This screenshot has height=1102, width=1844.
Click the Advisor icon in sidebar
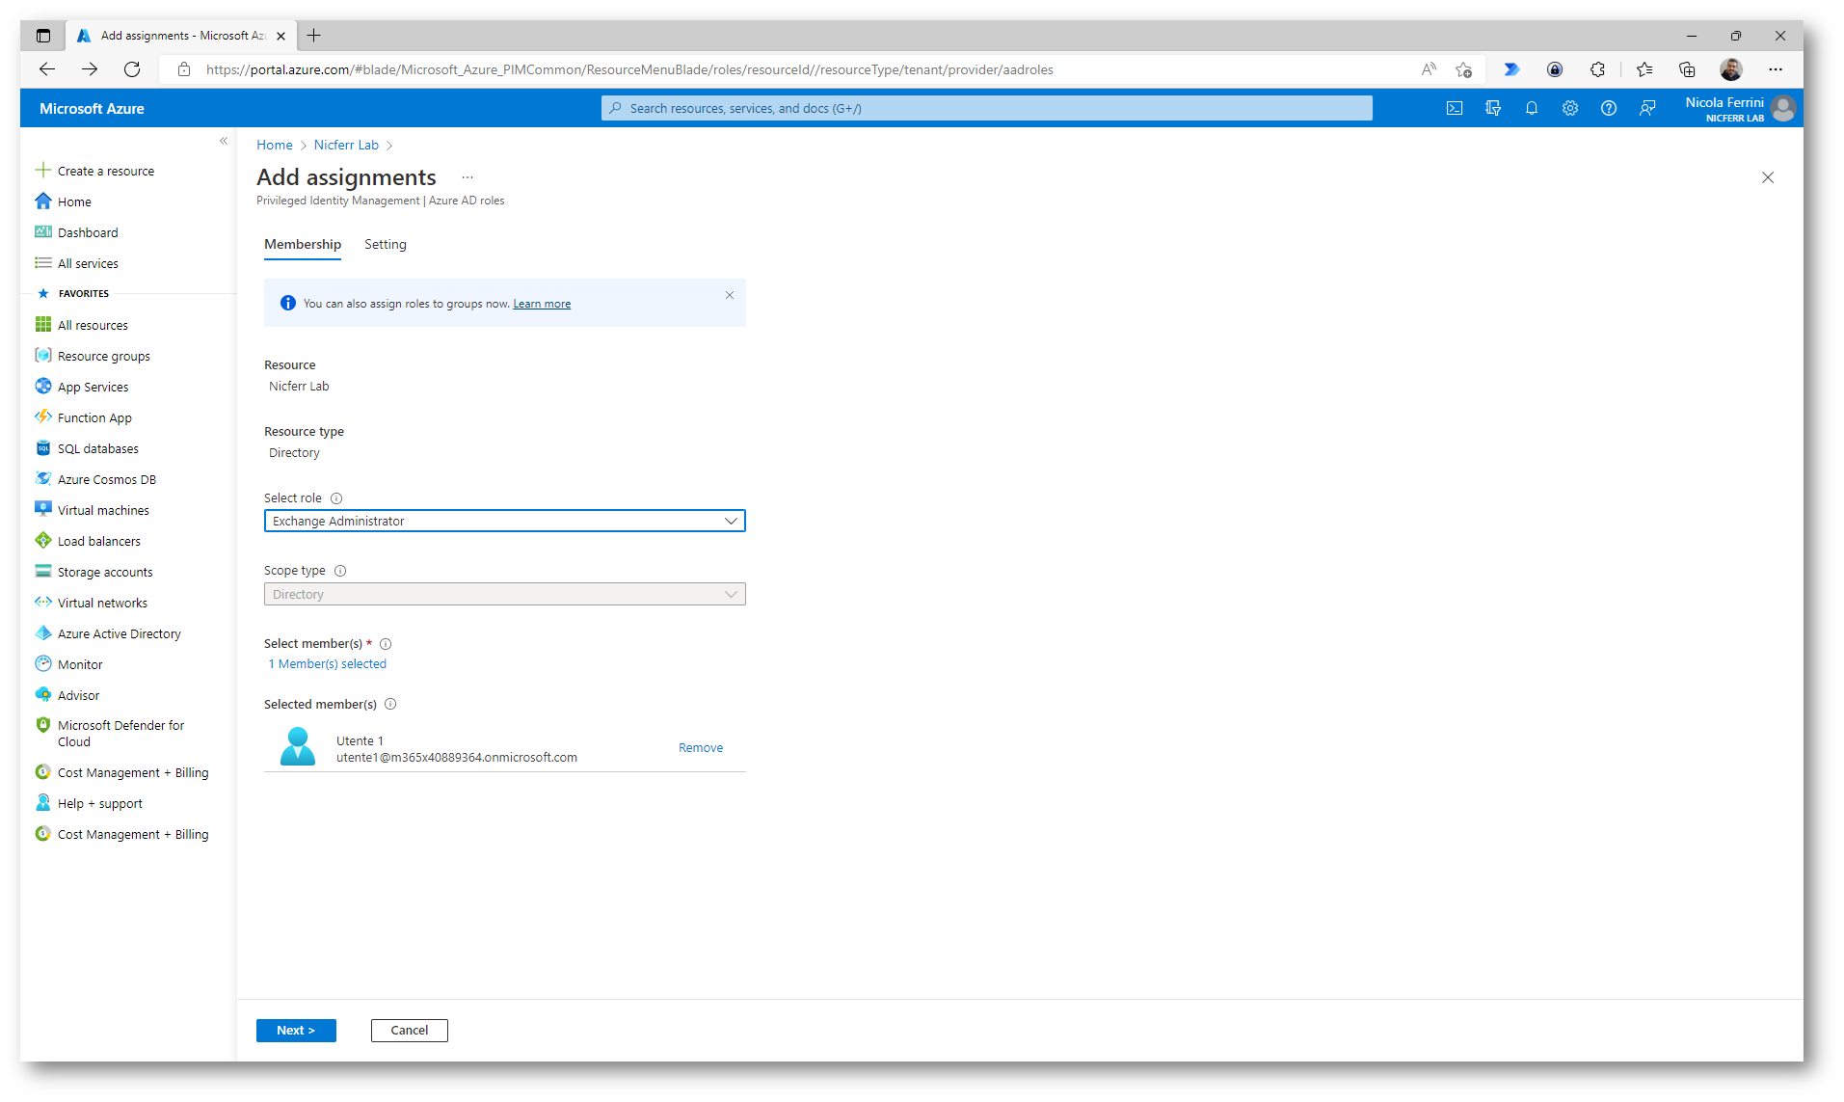(x=43, y=695)
